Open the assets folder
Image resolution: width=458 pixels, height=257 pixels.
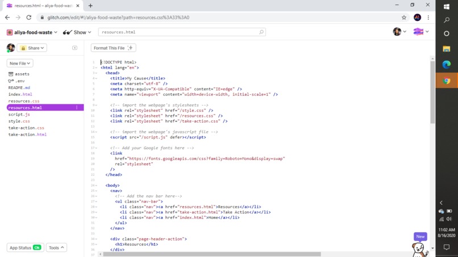coord(19,74)
